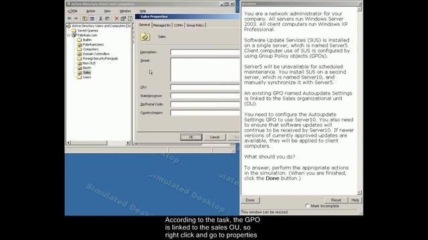The image size is (428, 240).
Task: Click the Saved Queries folder icon
Action: coord(74,31)
